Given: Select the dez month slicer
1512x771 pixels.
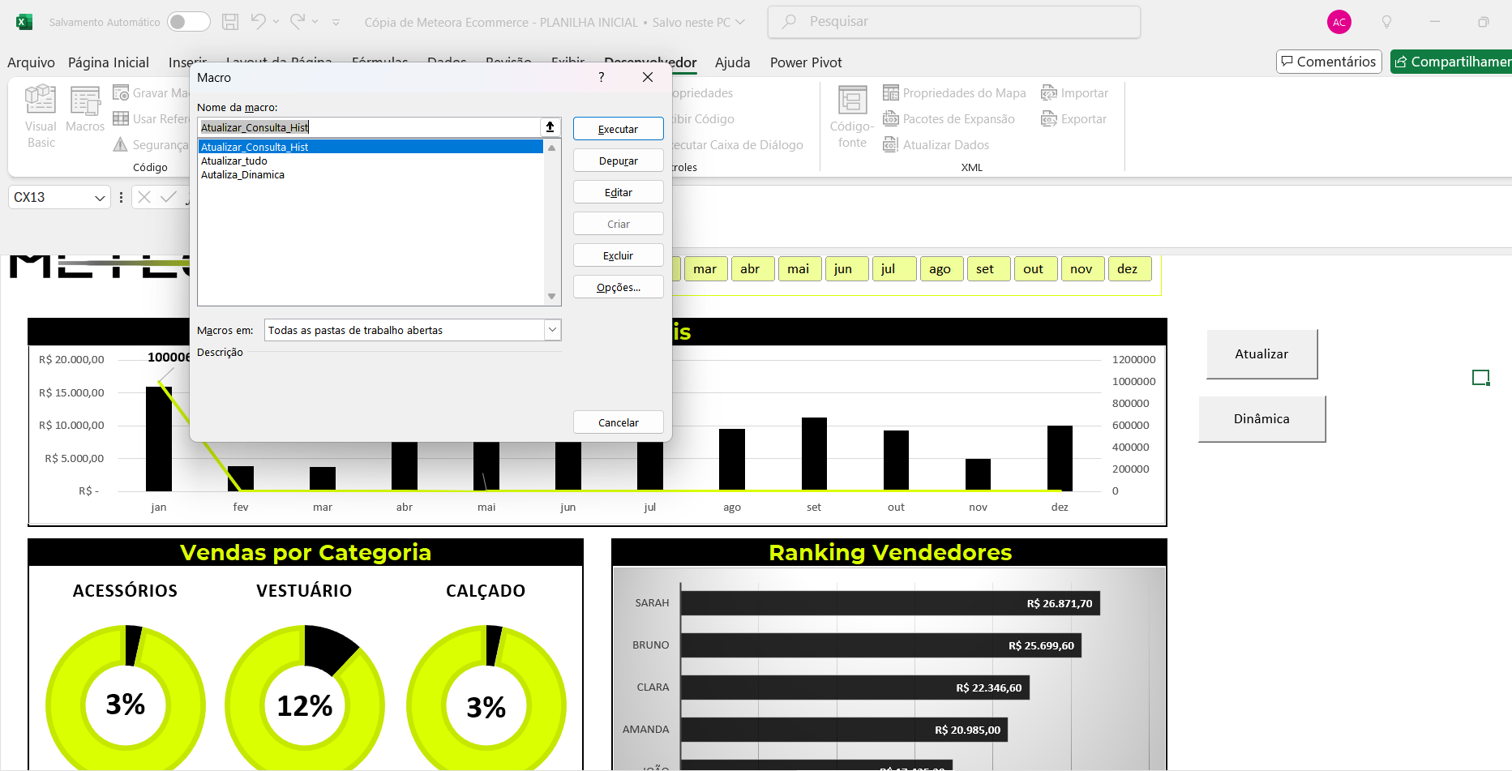Looking at the screenshot, I should [x=1129, y=269].
